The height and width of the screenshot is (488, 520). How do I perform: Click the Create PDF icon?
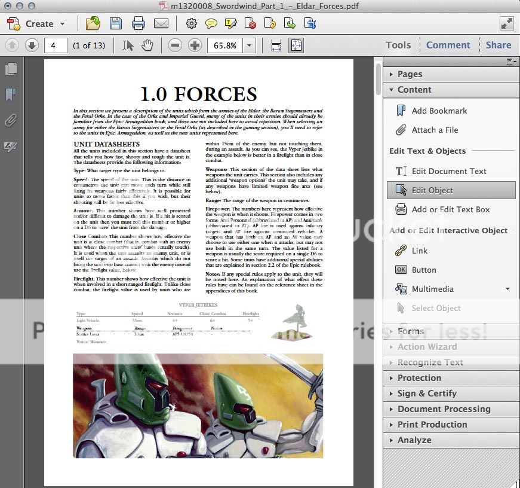point(14,23)
